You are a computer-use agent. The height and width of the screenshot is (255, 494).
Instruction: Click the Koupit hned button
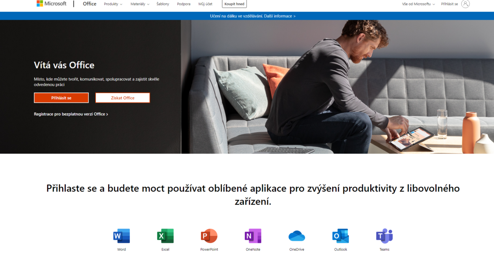234,4
